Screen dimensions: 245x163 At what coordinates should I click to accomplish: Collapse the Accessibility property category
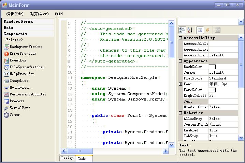pyautogui.click(x=180, y=38)
